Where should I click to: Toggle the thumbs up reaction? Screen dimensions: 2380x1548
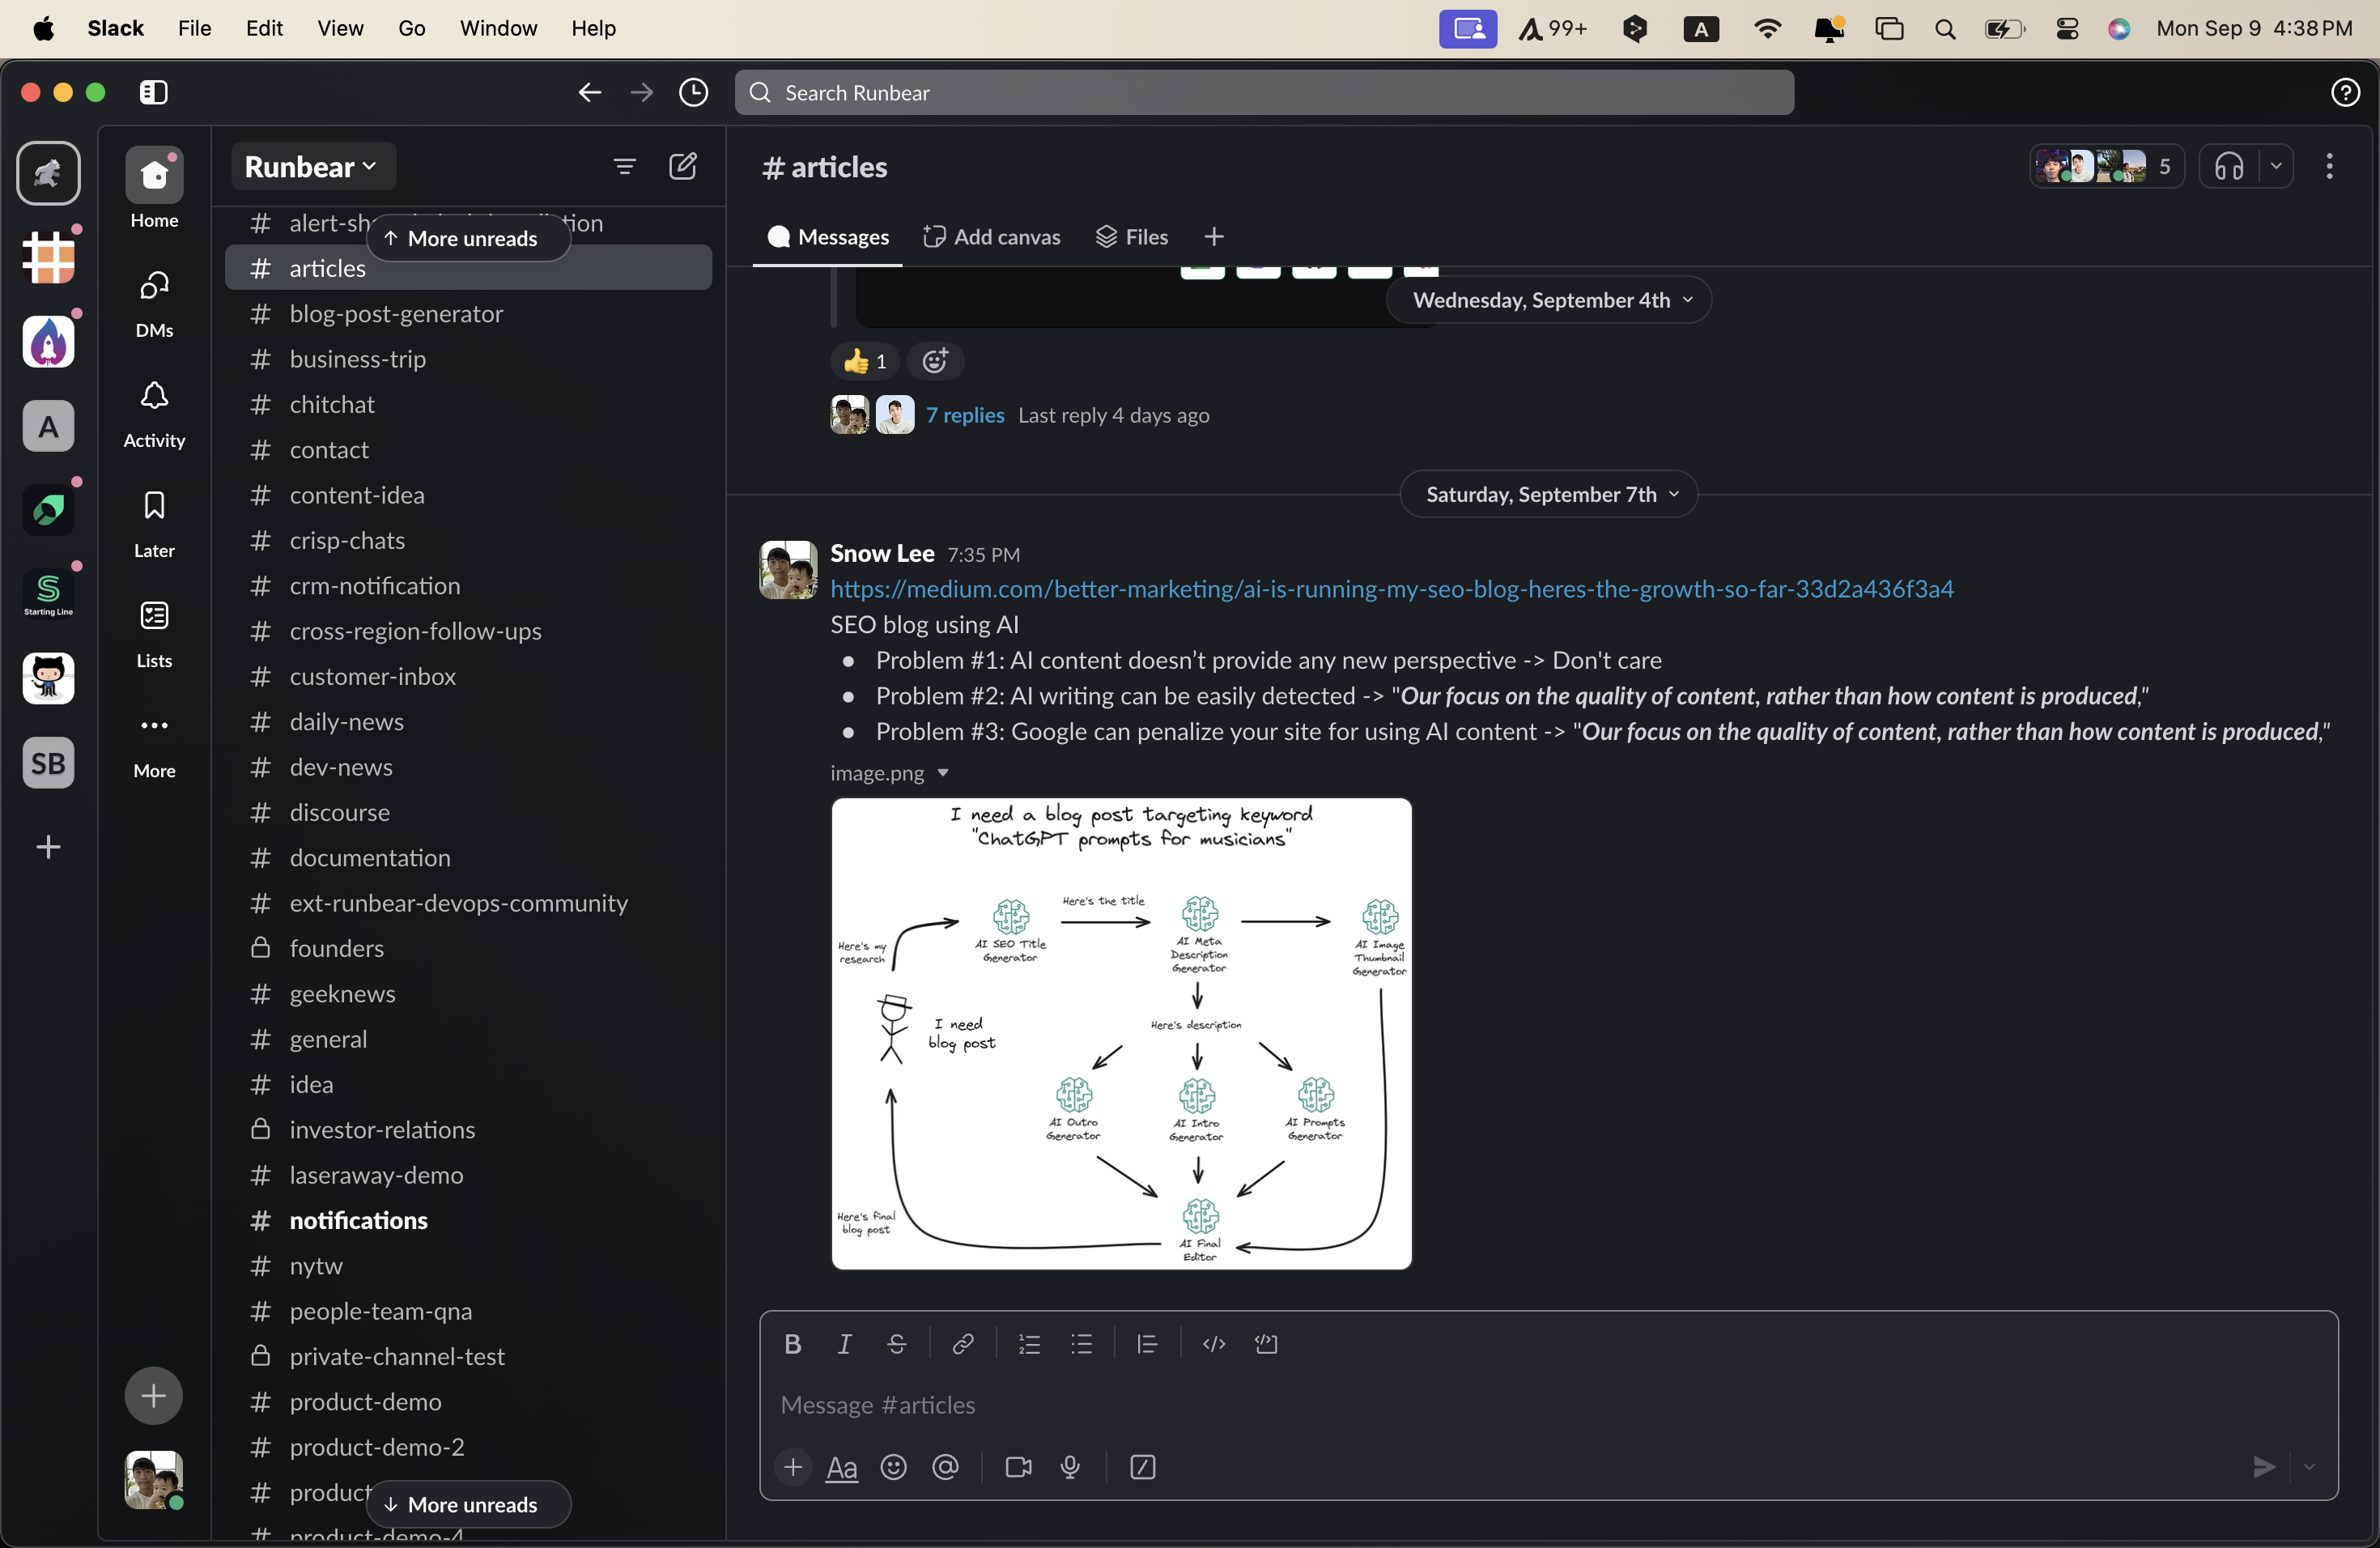click(864, 361)
